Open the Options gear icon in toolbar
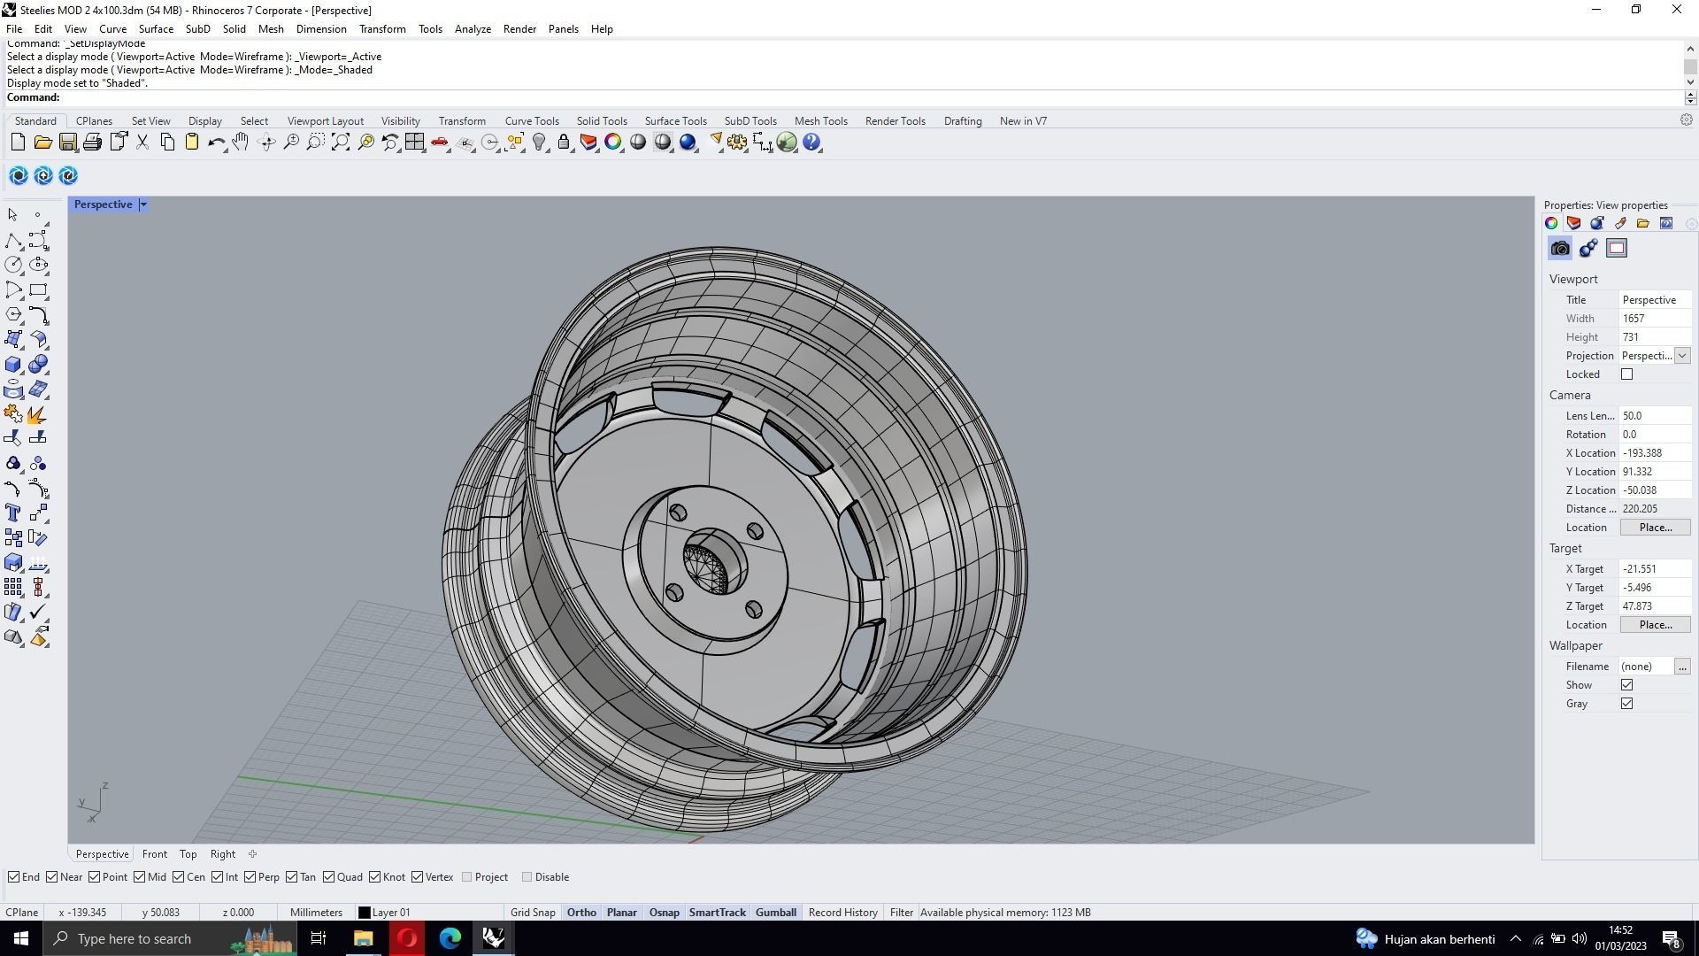The width and height of the screenshot is (1699, 956). [737, 143]
